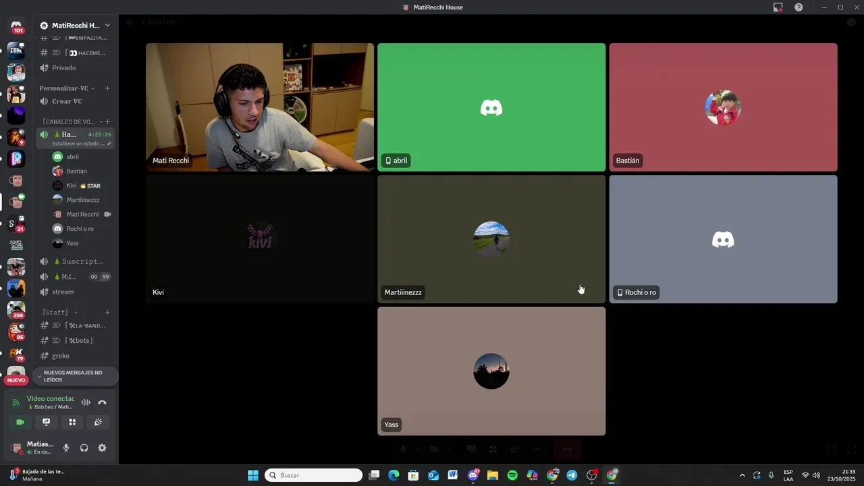Focus the green abril tile
Screen dimensions: 864x486
491,107
